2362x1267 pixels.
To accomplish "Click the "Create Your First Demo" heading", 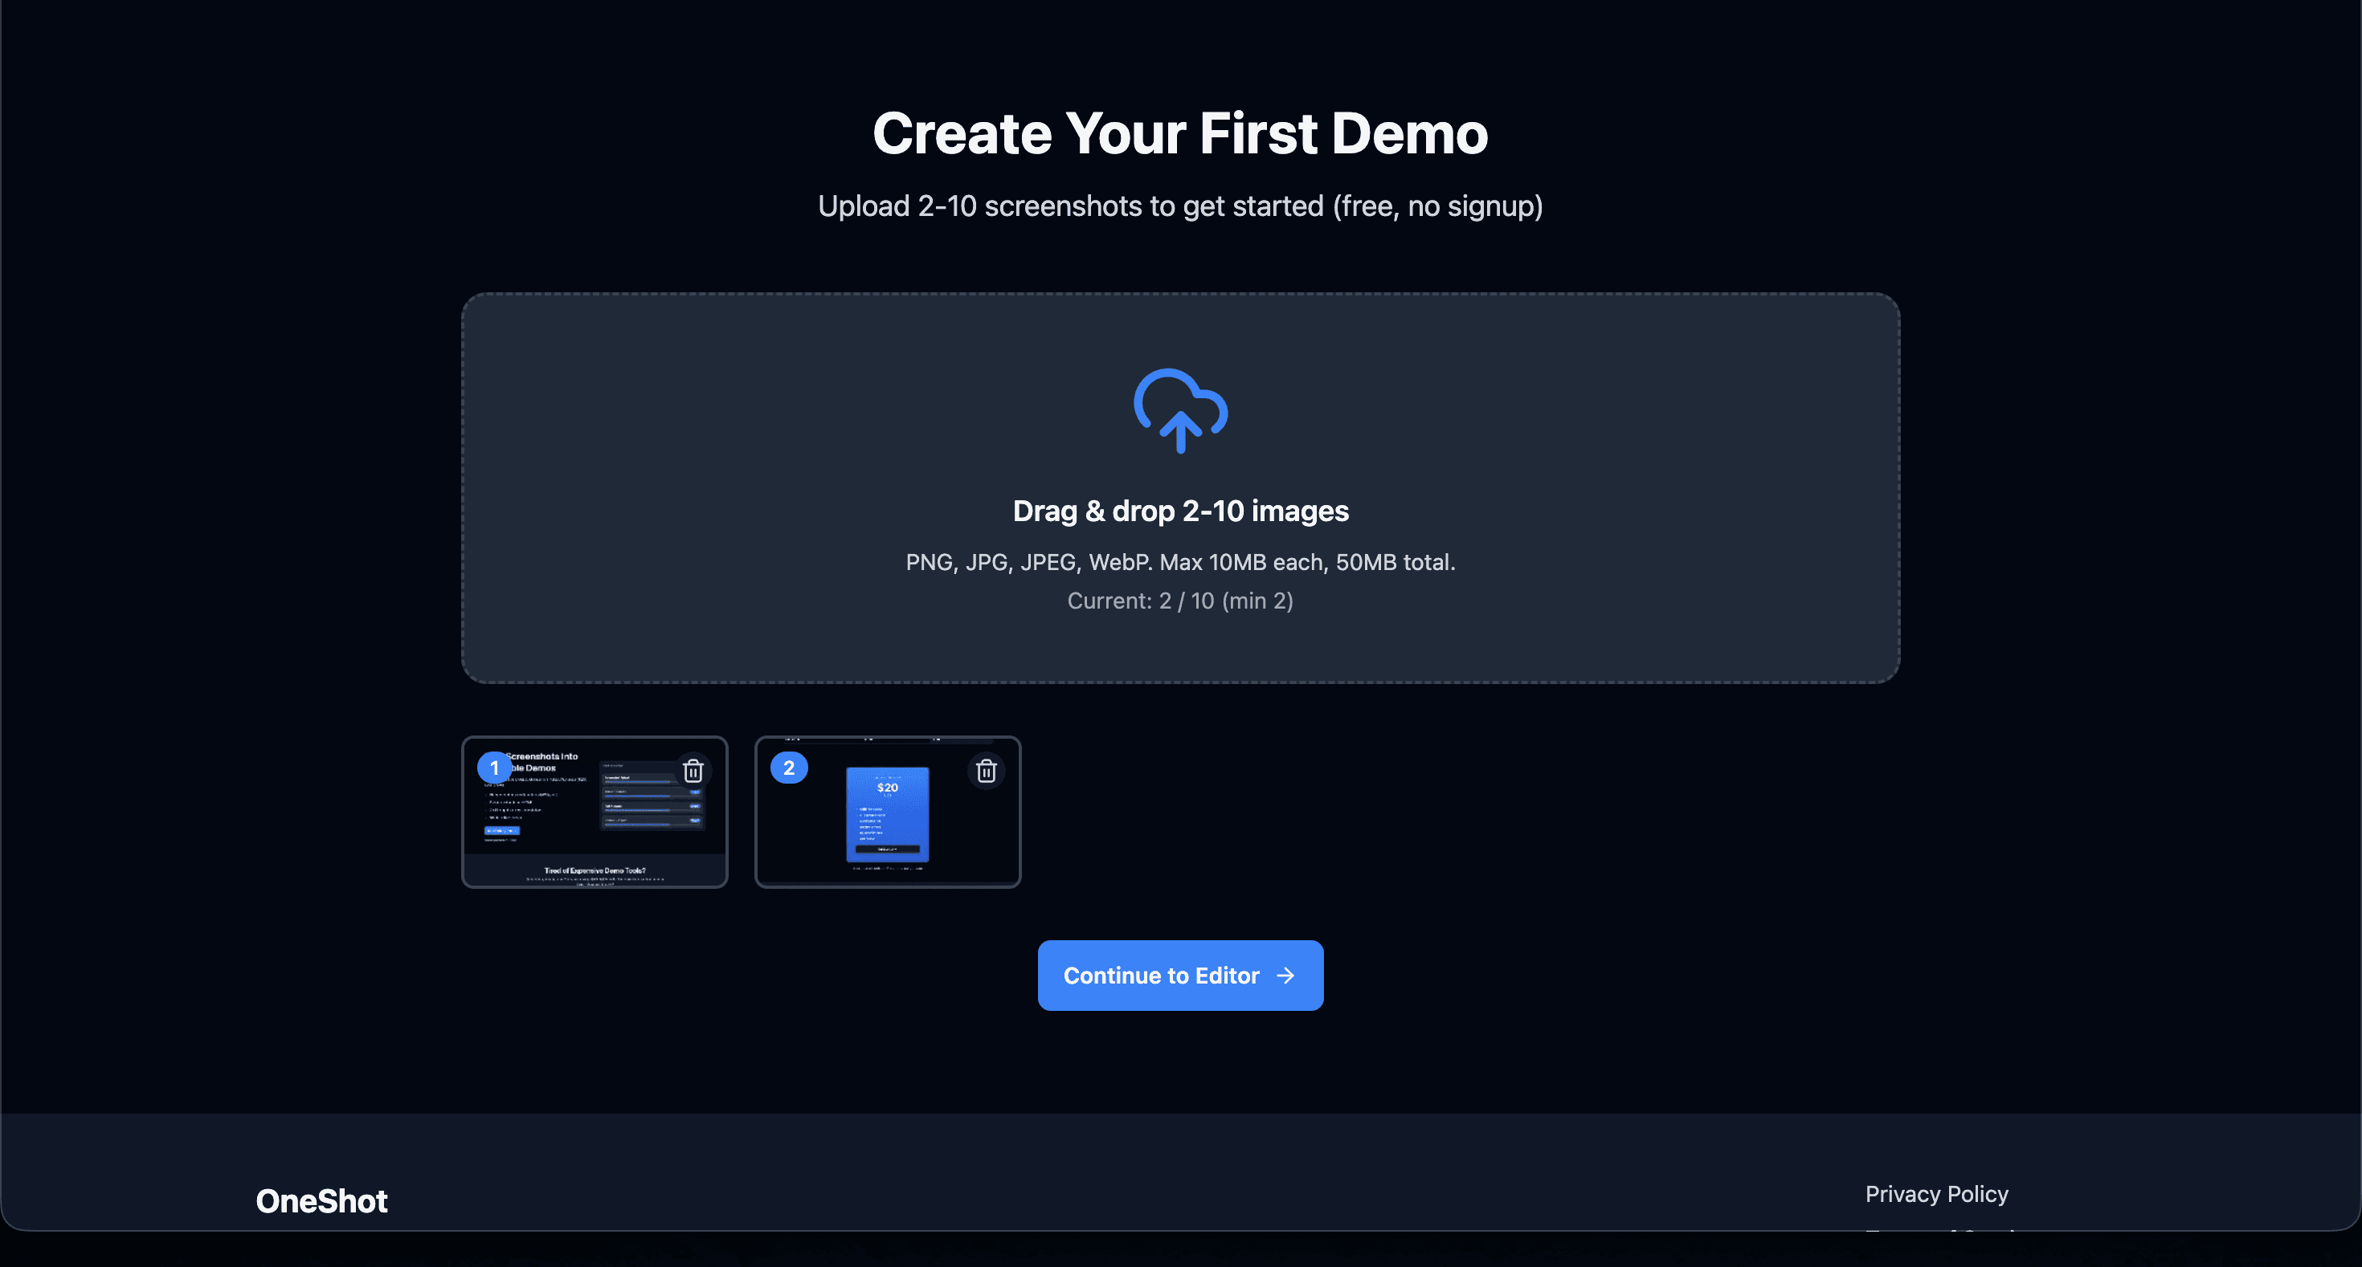I will (x=1180, y=134).
